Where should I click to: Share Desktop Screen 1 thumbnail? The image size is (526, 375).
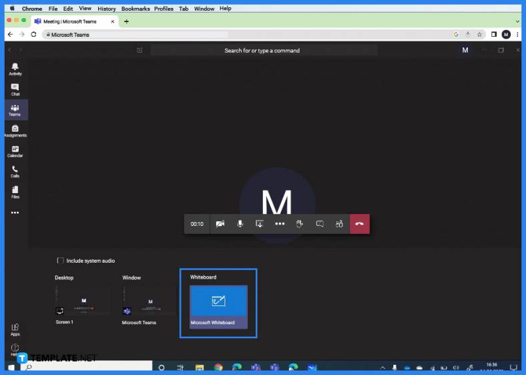(x=83, y=300)
